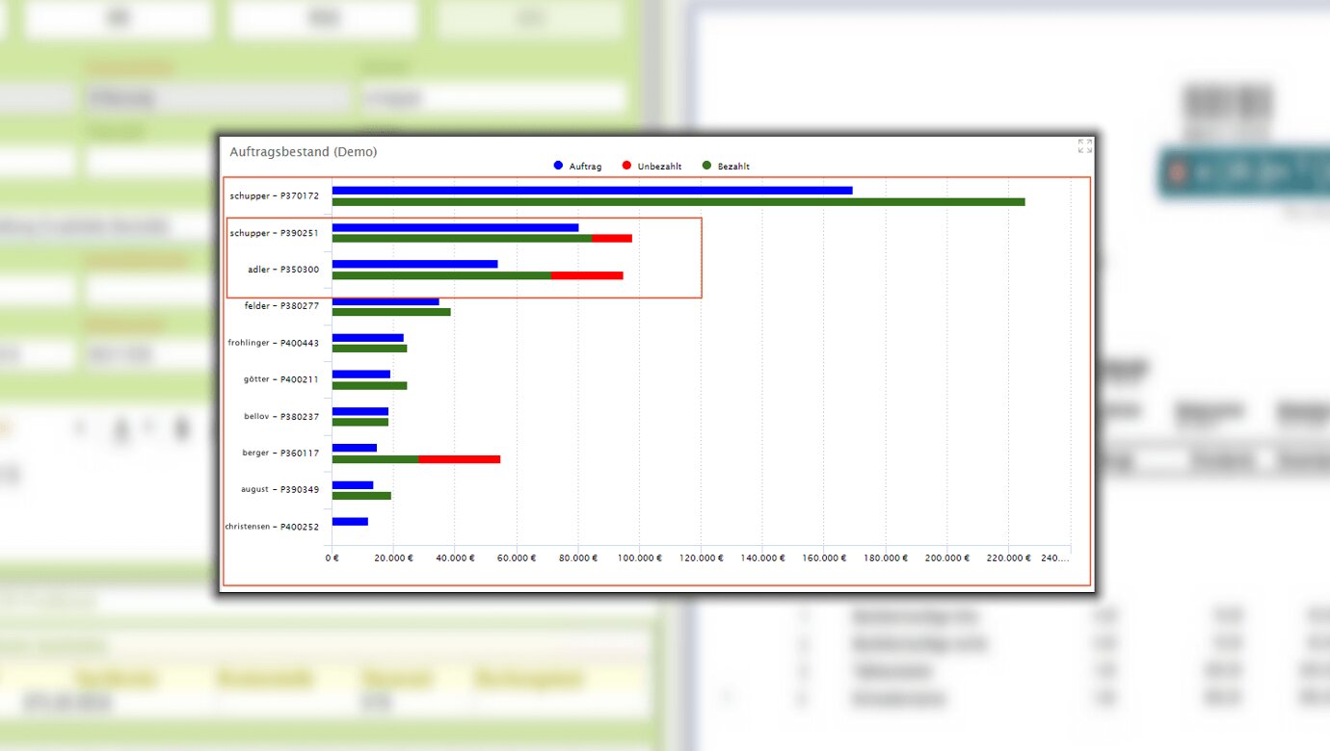Screen dimensions: 1330x751
Task: Select blue Auftrag bar for adler P350300
Action: [x=414, y=264]
